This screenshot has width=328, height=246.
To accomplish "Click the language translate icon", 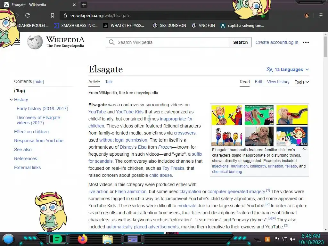I will pos(269,70).
